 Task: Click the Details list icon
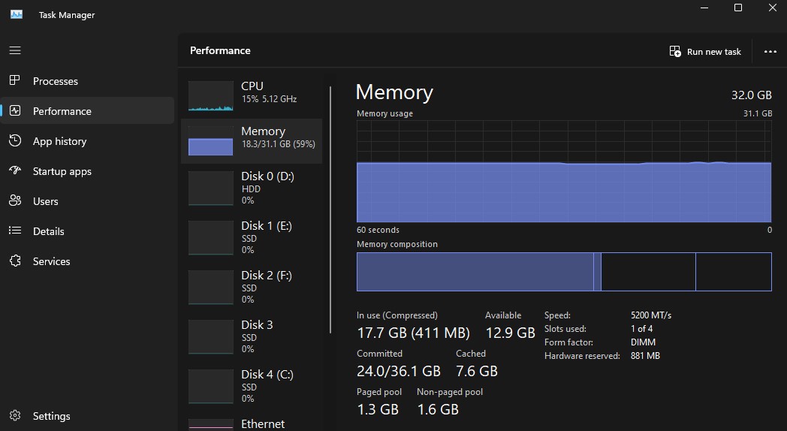point(15,231)
